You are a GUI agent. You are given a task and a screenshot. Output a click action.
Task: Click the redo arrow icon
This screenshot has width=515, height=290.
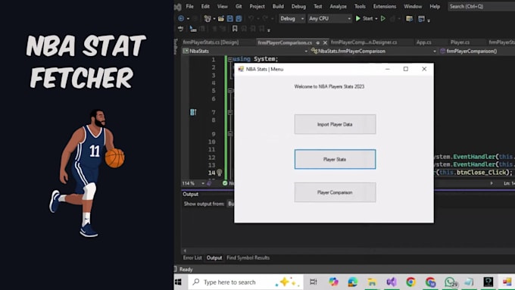tap(265, 19)
